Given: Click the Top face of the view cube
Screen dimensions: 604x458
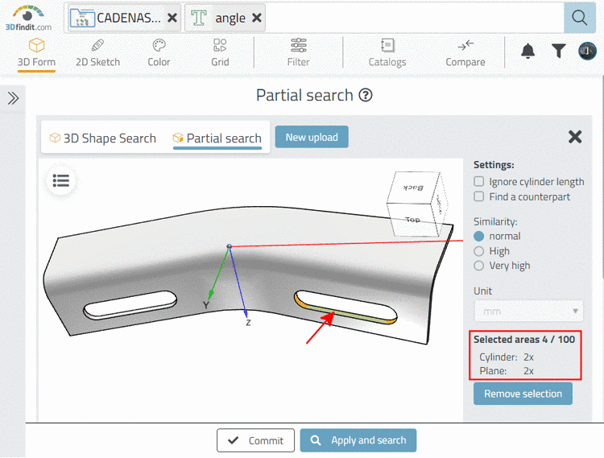Looking at the screenshot, I should coord(413,220).
